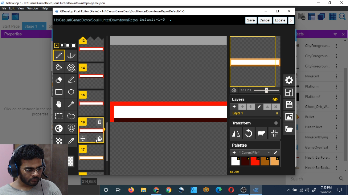Select frame 14 thumbnail
The height and width of the screenshot is (195, 348).
tap(91, 76)
